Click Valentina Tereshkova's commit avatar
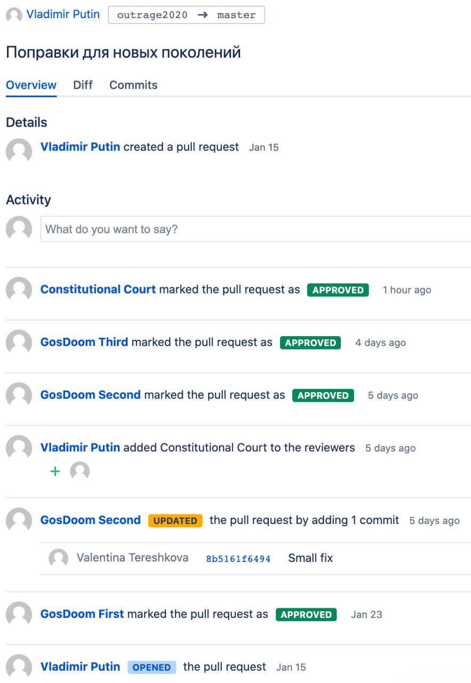 pos(59,558)
